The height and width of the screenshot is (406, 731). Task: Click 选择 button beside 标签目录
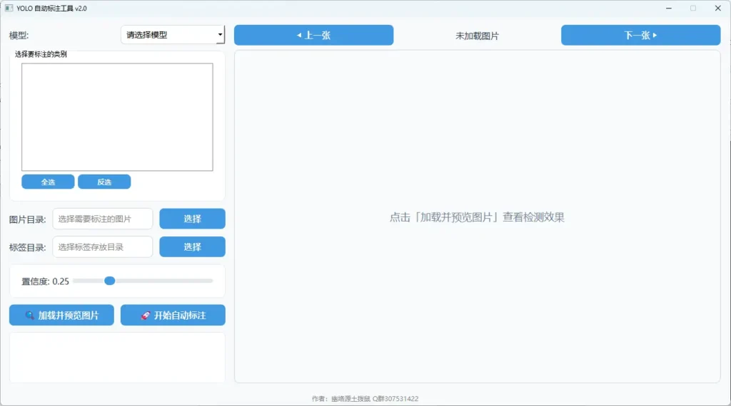(192, 246)
